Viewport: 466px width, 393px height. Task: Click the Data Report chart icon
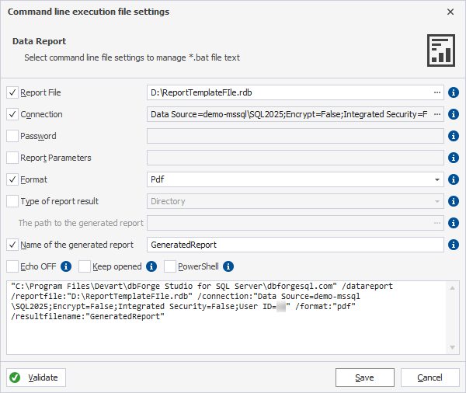click(441, 50)
